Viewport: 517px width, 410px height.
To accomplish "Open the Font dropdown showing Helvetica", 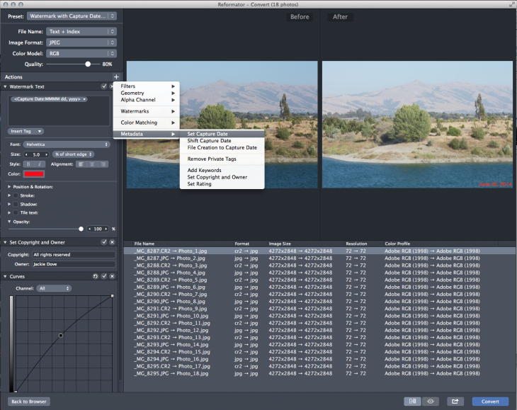I will 67,144.
